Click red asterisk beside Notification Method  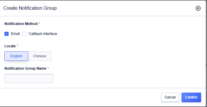tap(39, 23)
